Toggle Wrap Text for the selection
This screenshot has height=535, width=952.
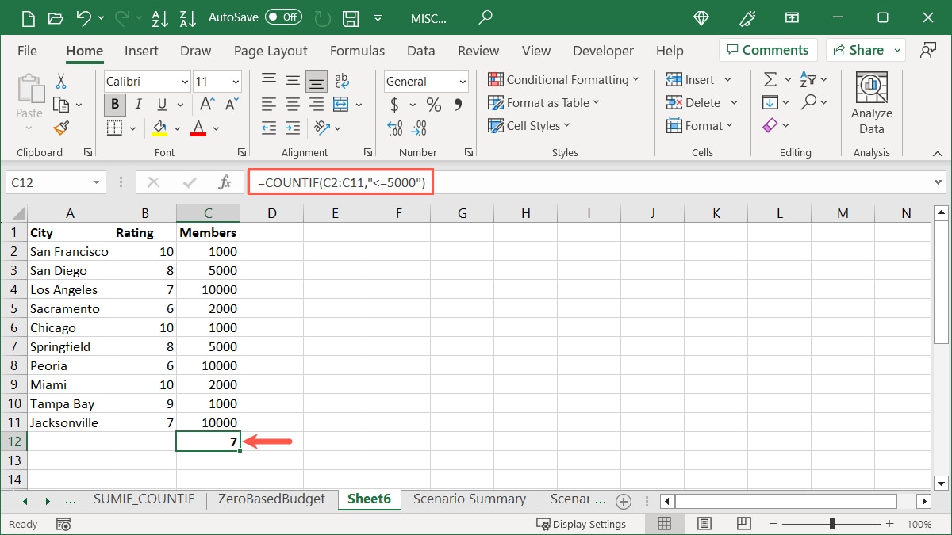coord(341,79)
